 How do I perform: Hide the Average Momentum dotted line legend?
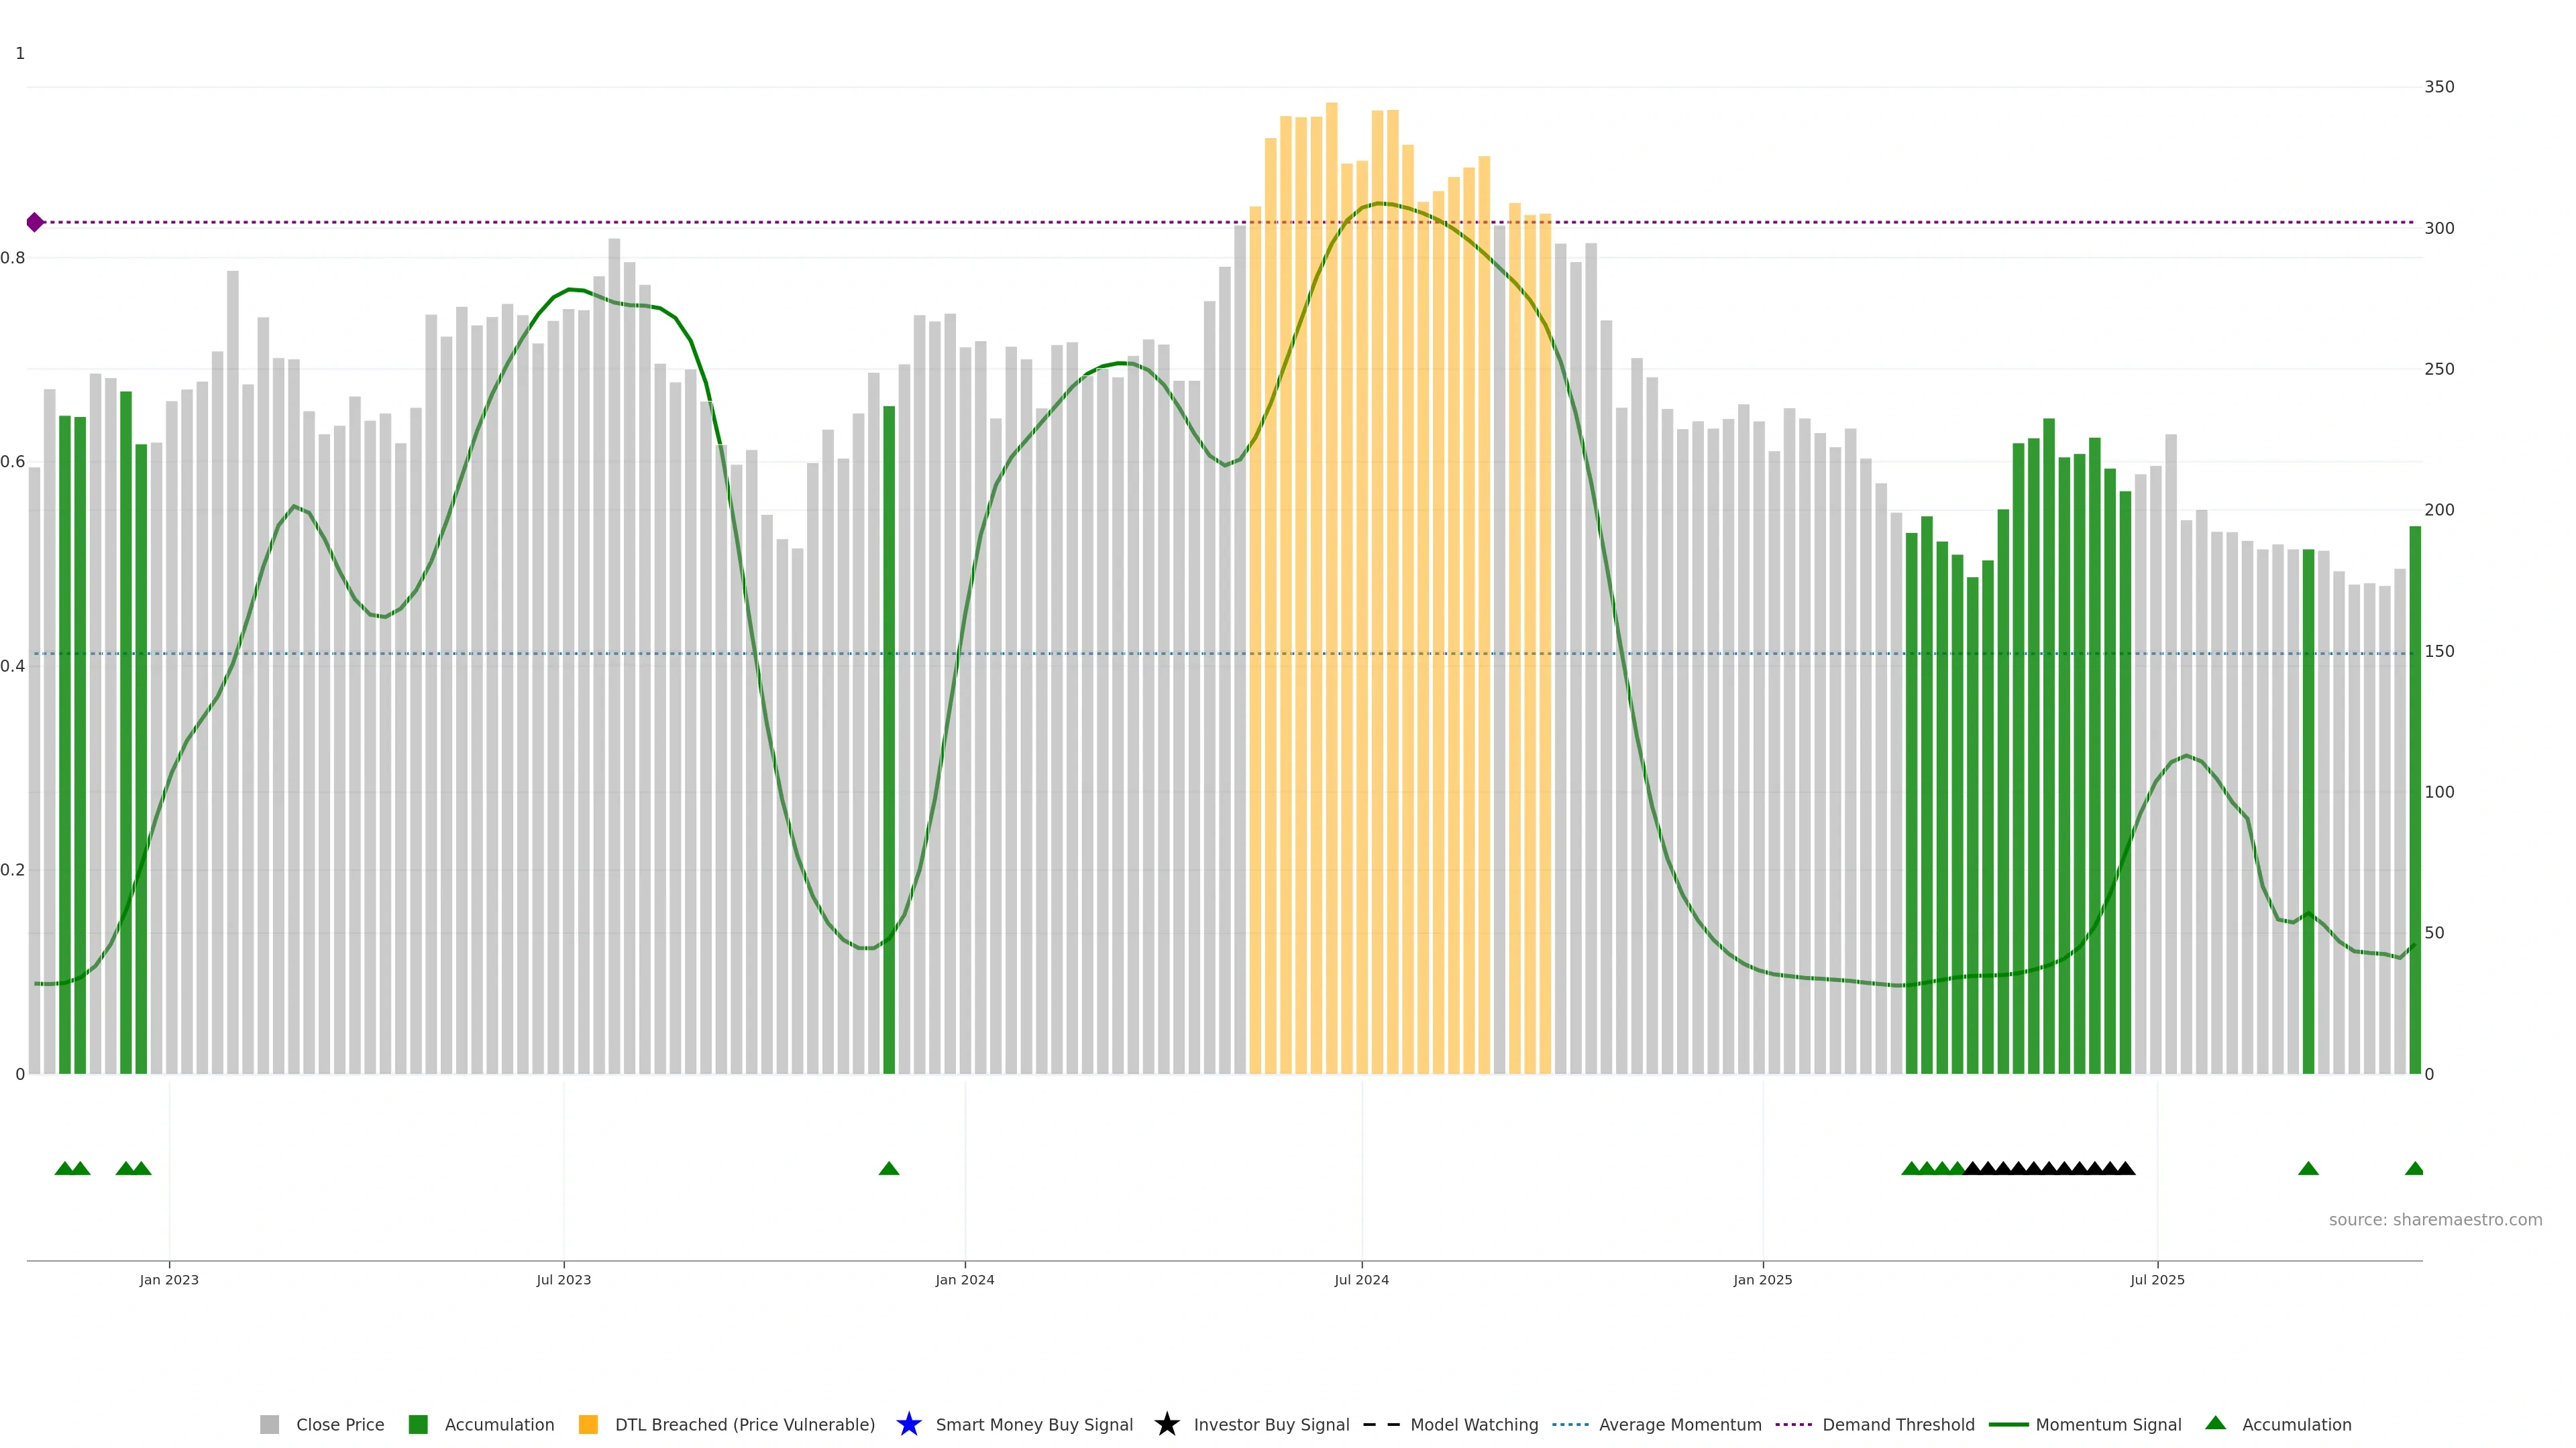1570,1424
